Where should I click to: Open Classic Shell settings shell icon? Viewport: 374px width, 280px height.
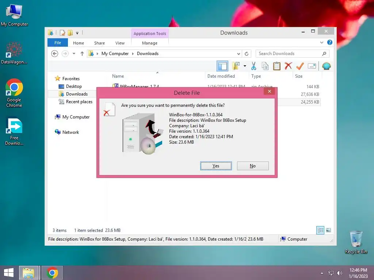click(x=326, y=66)
